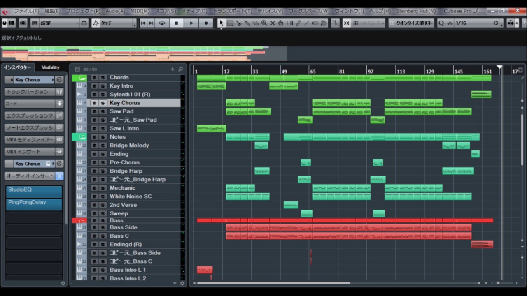Click the Record button
The image size is (527, 296).
(x=206, y=23)
